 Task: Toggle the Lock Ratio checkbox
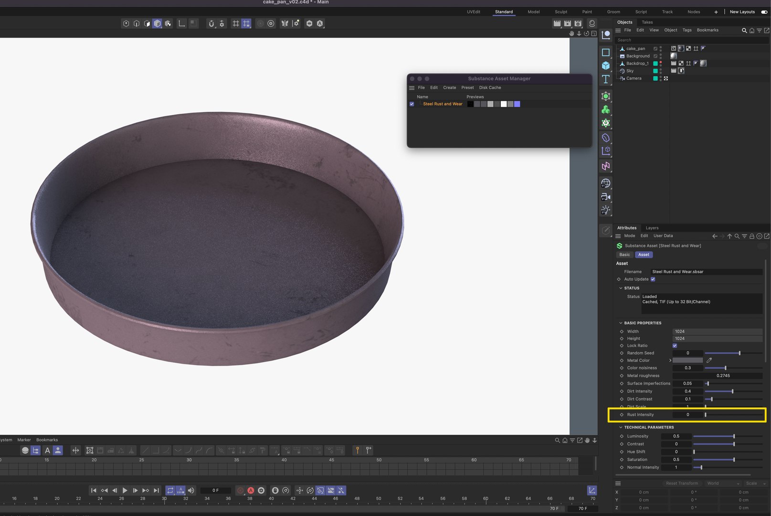[675, 345]
